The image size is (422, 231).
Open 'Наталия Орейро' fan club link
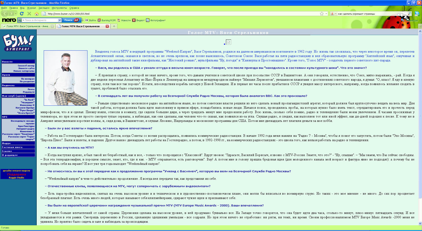click(x=25, y=108)
